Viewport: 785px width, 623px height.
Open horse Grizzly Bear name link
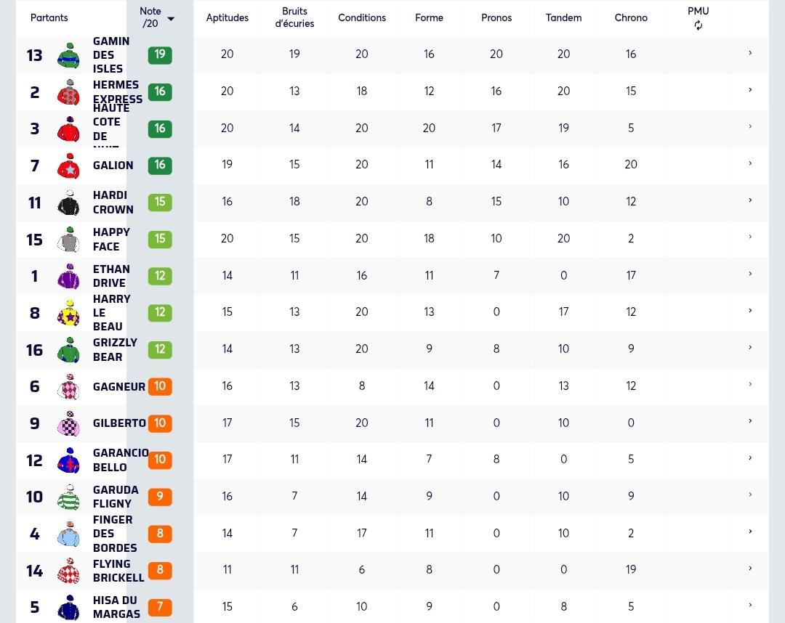(x=115, y=349)
